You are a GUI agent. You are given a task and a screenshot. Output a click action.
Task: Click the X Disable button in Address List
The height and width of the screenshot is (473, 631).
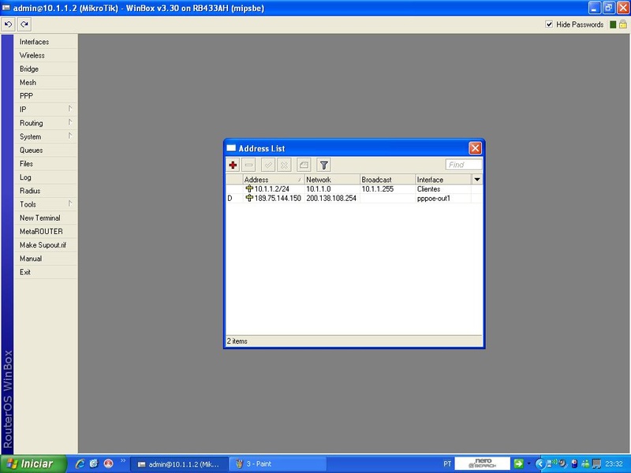(x=284, y=165)
